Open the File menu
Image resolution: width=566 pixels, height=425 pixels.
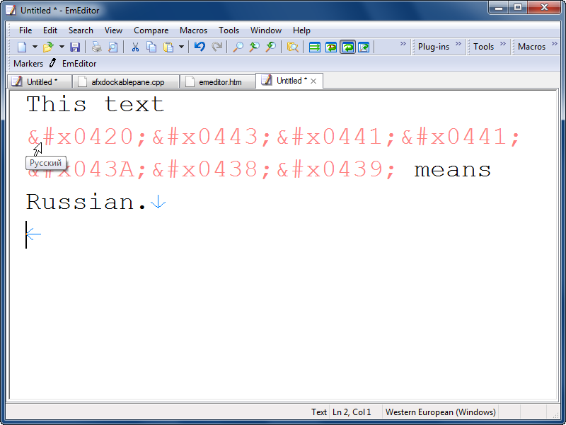tap(25, 30)
